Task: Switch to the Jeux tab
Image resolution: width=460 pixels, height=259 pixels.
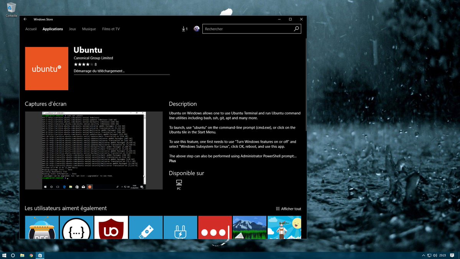Action: 72,29
